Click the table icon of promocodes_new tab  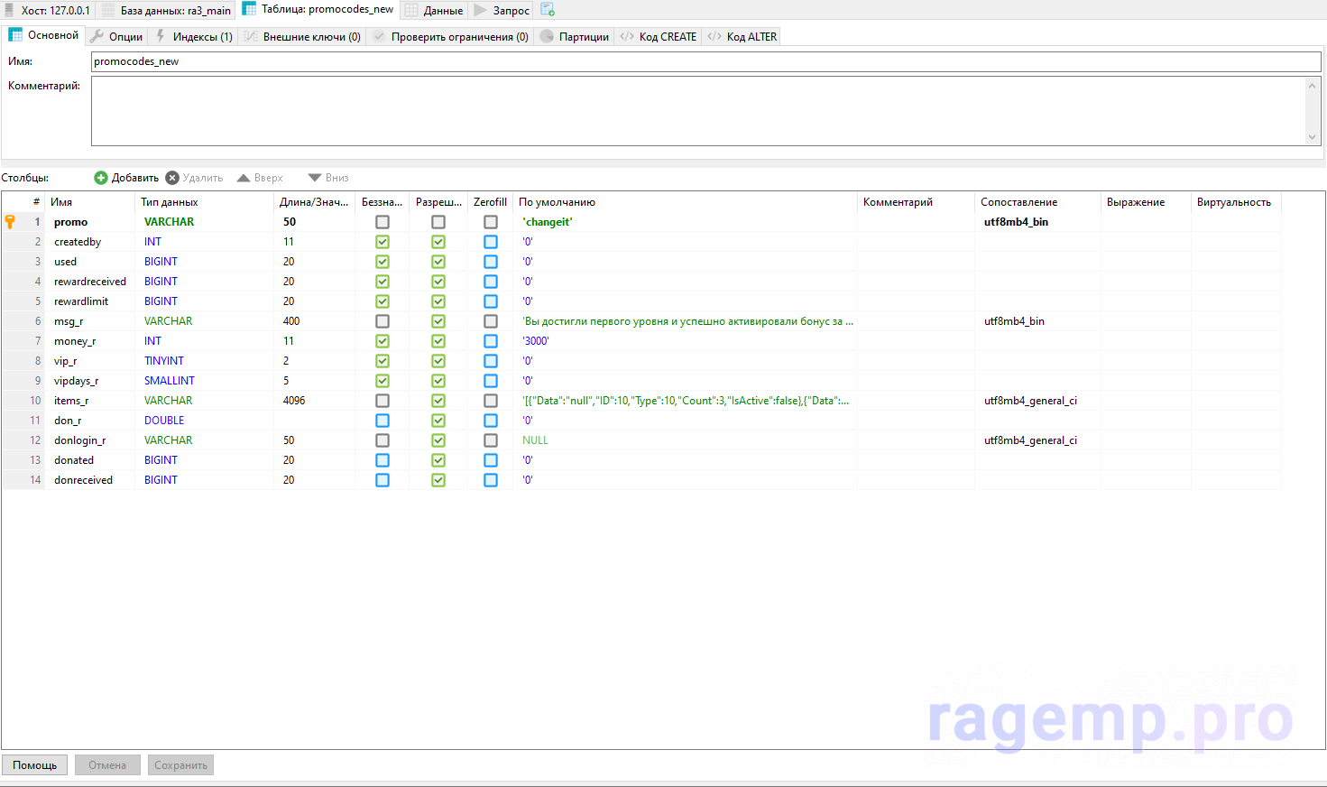pos(249,9)
